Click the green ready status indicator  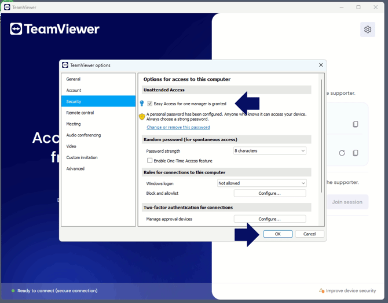[13, 291]
